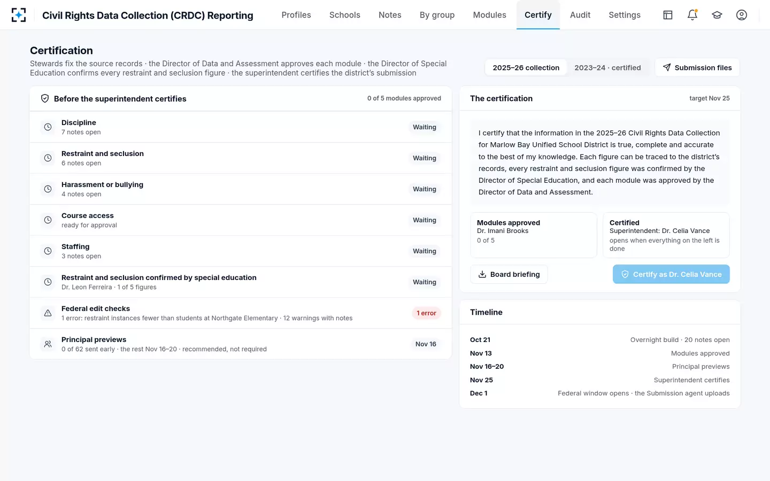Go to the Notes tab

390,15
